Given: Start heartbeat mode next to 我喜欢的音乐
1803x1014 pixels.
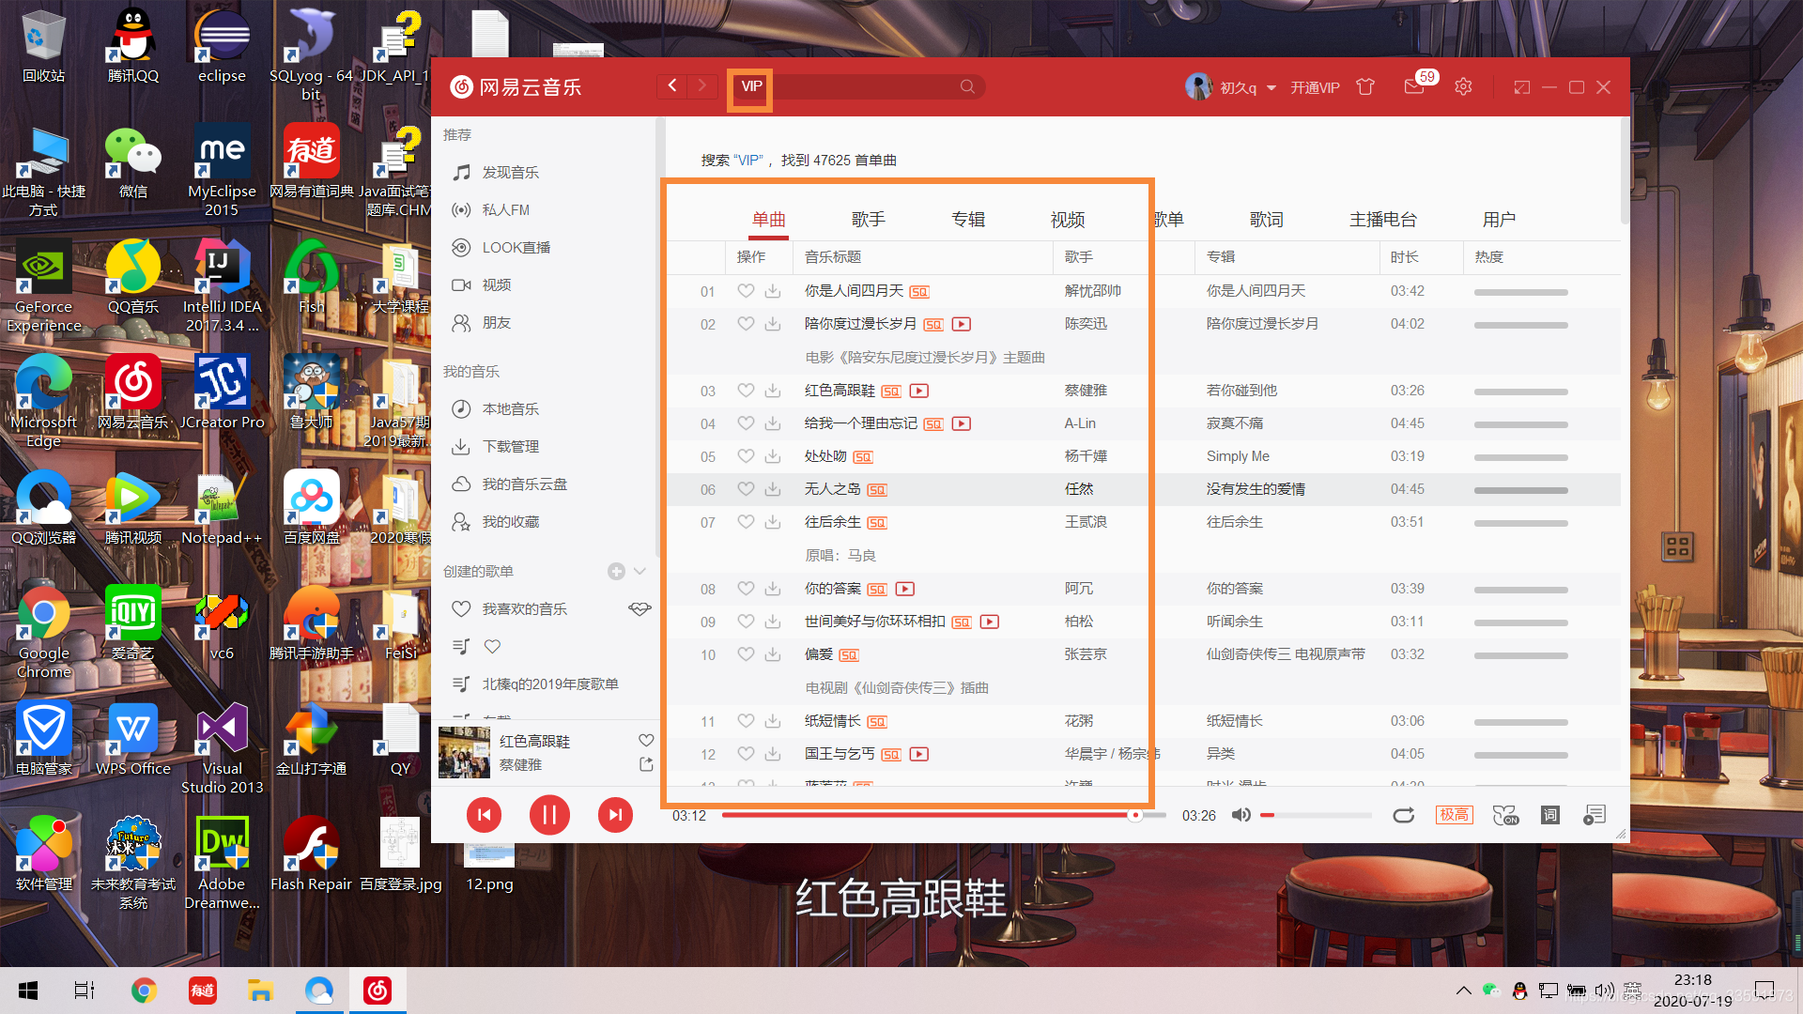Looking at the screenshot, I should coord(640,609).
